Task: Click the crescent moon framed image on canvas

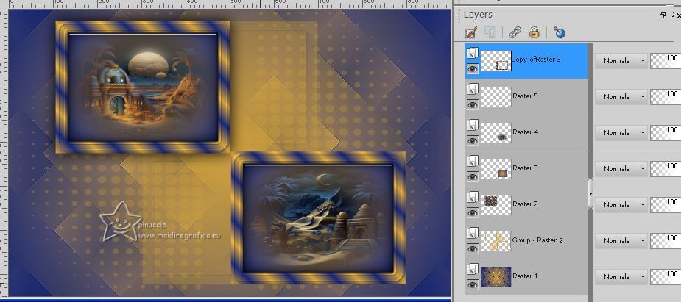Action: [x=318, y=218]
